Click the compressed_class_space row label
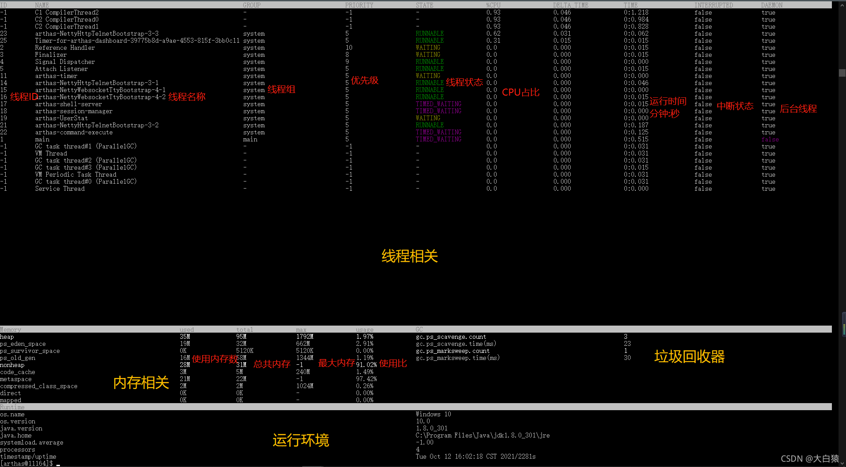 click(39, 386)
